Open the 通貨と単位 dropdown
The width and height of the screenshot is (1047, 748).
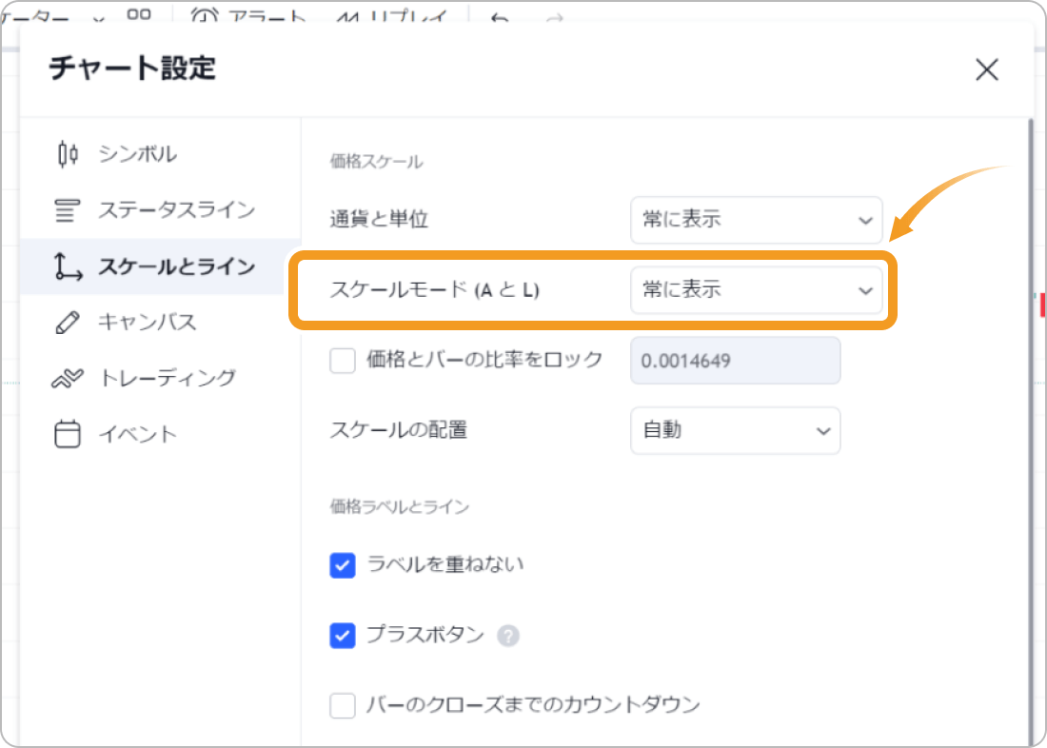pyautogui.click(x=757, y=220)
